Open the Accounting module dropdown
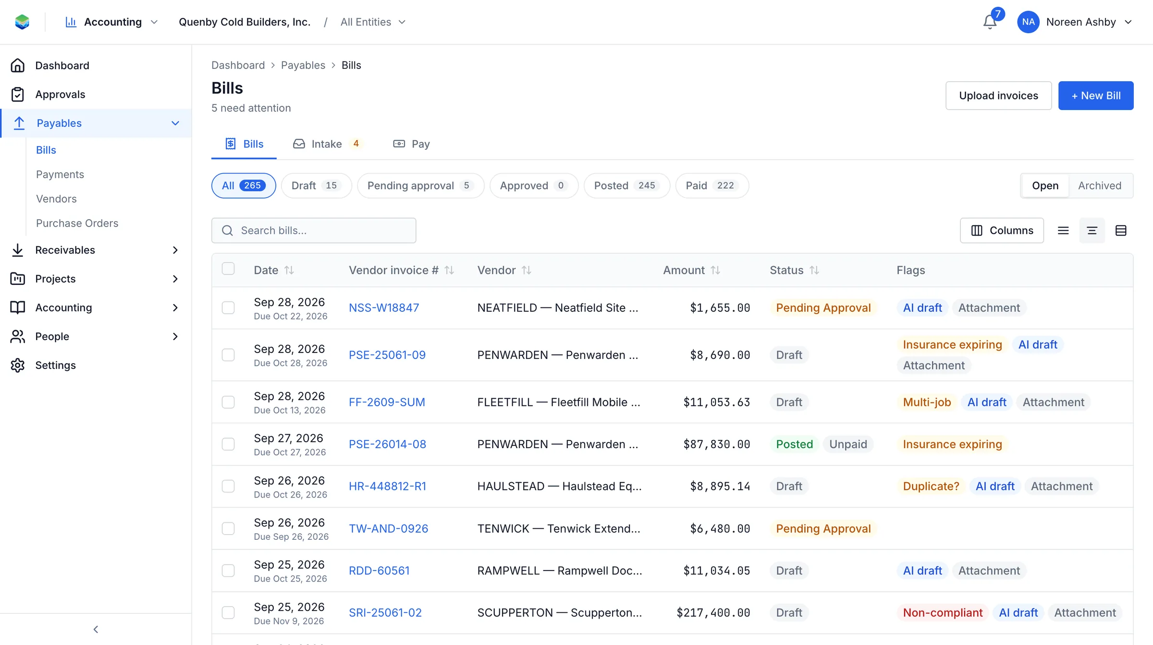Screen dimensions: 1153x645 click(112, 22)
